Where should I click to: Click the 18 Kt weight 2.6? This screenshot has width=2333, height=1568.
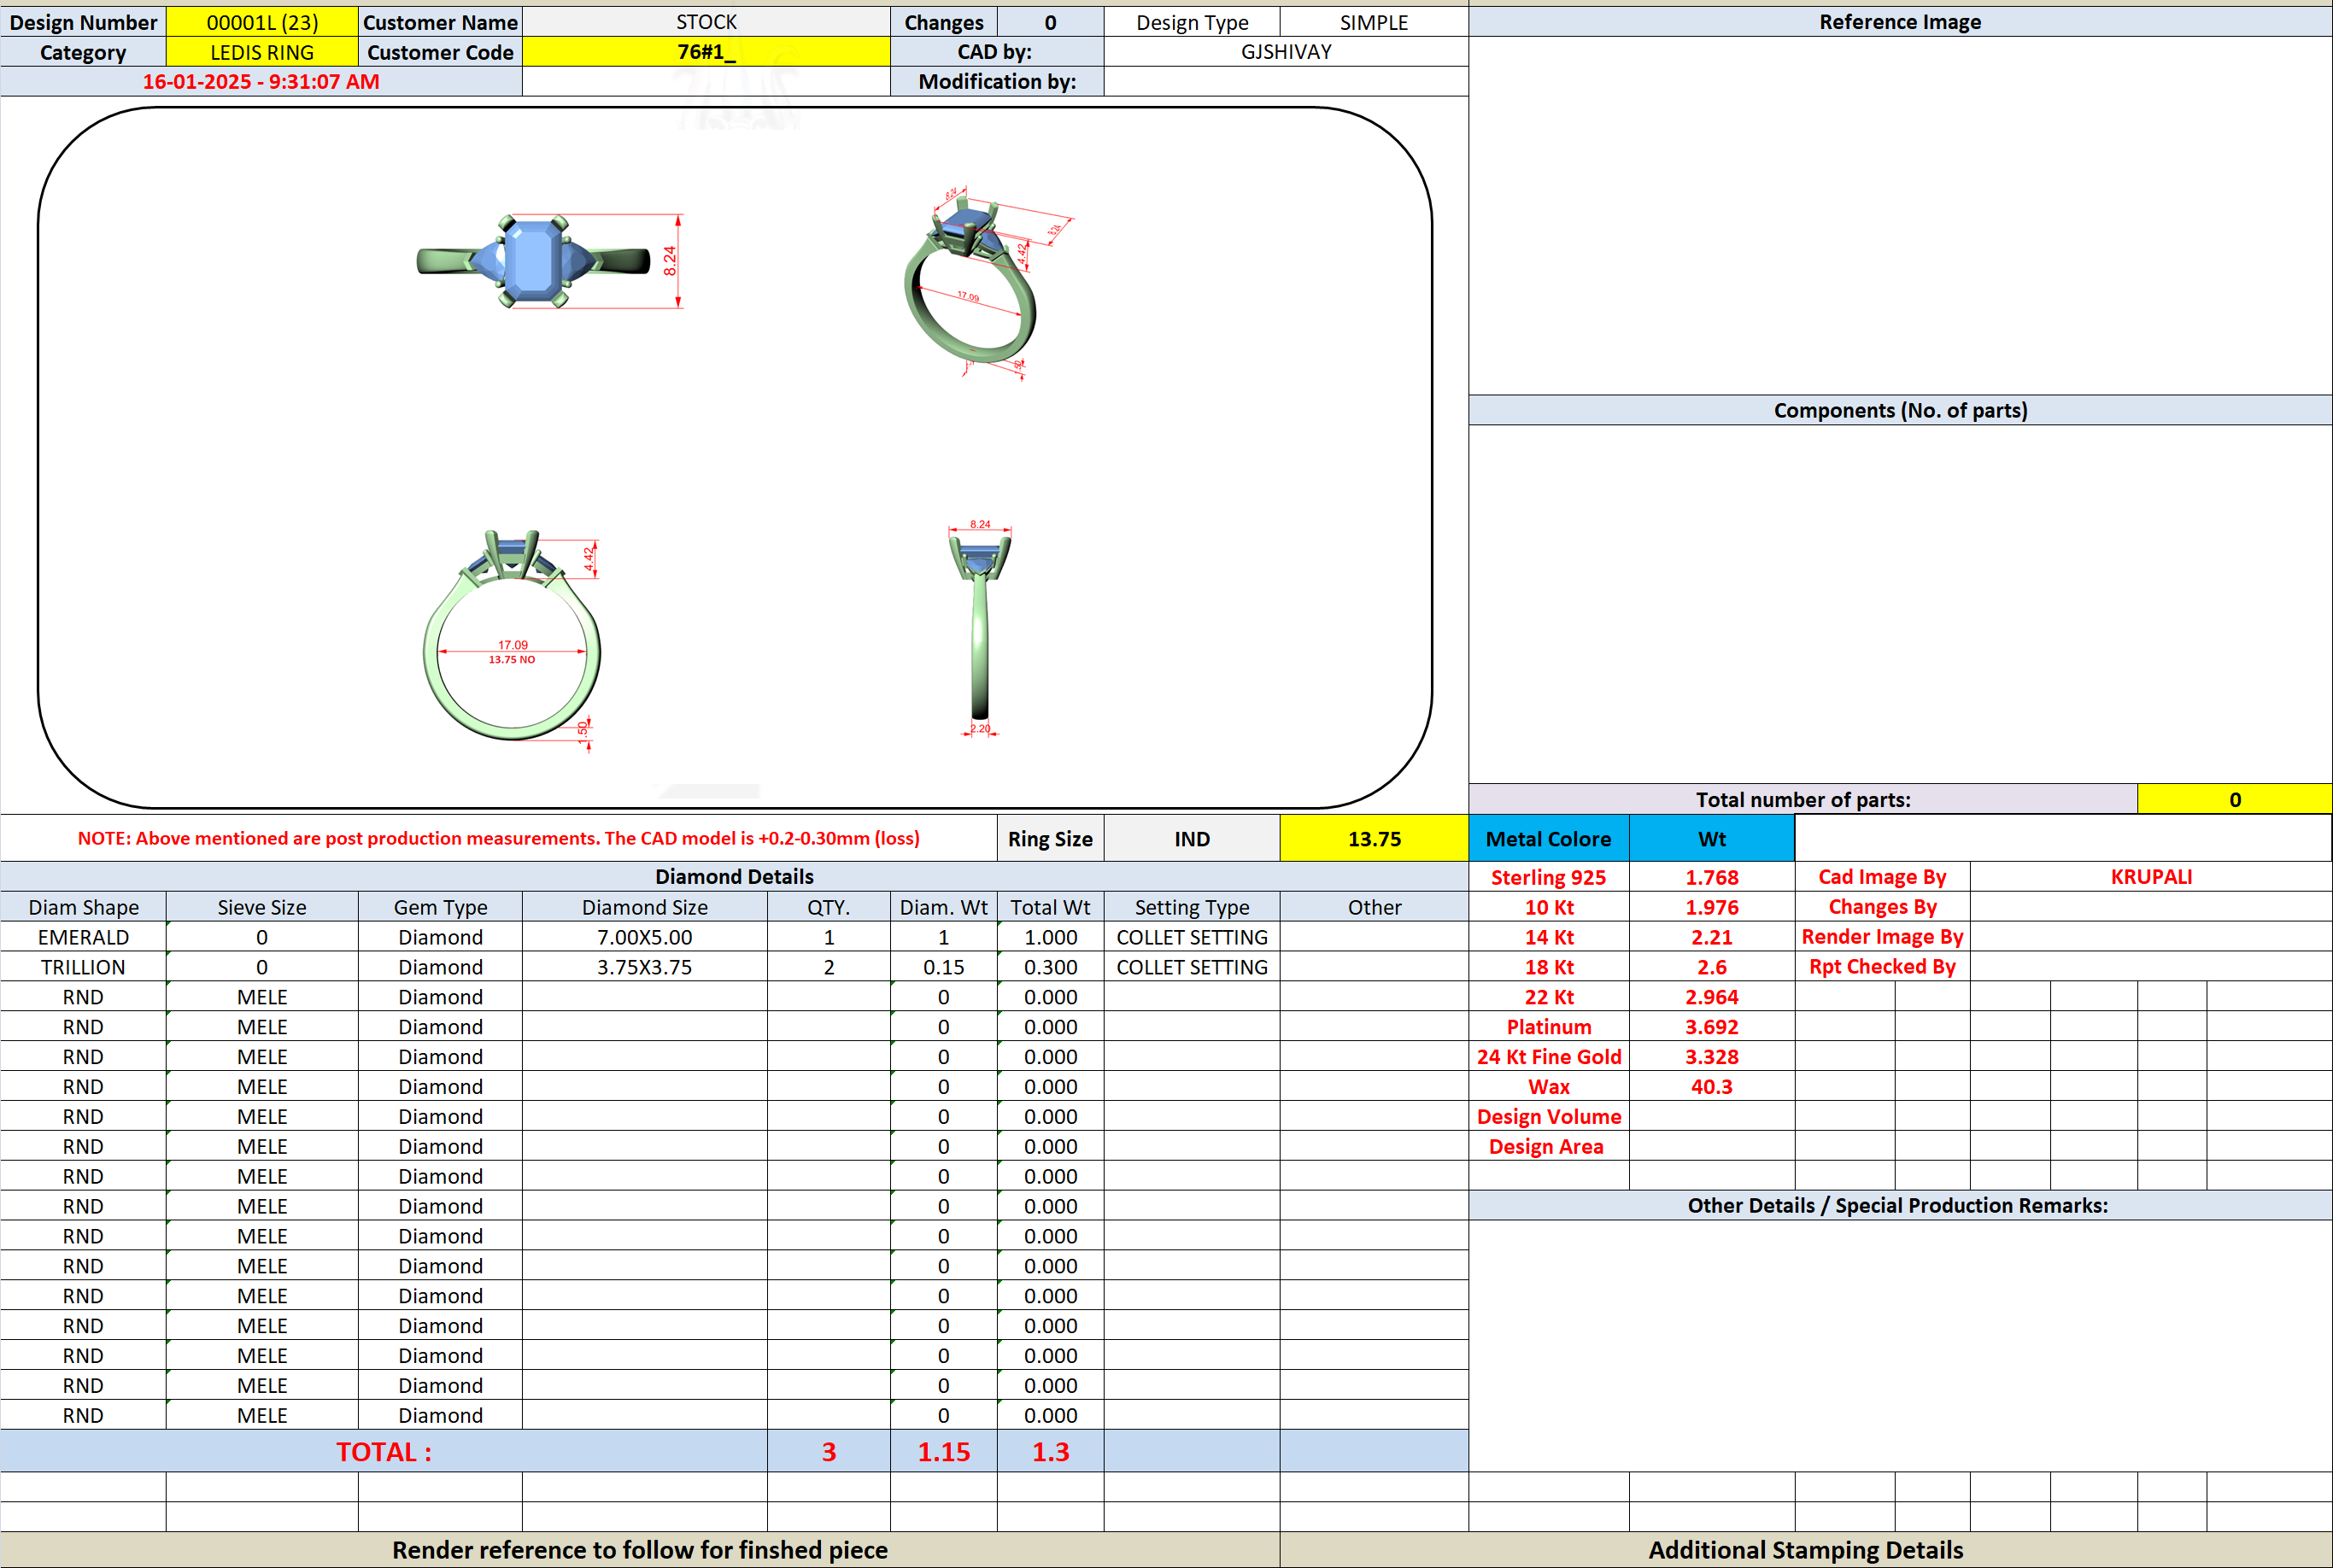click(x=1712, y=967)
